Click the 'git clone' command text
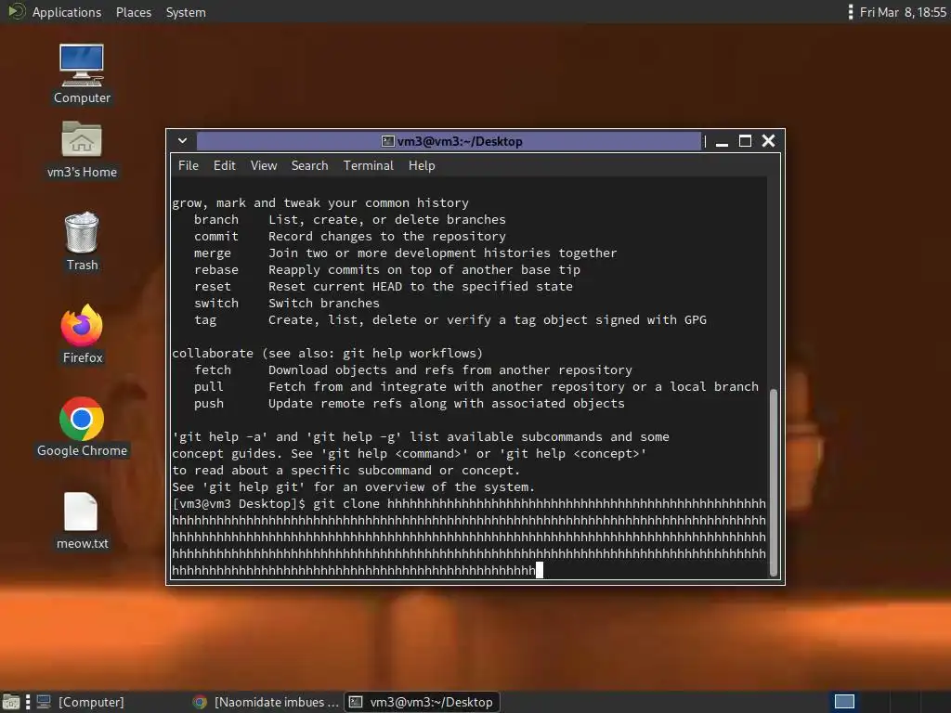 coord(345,504)
